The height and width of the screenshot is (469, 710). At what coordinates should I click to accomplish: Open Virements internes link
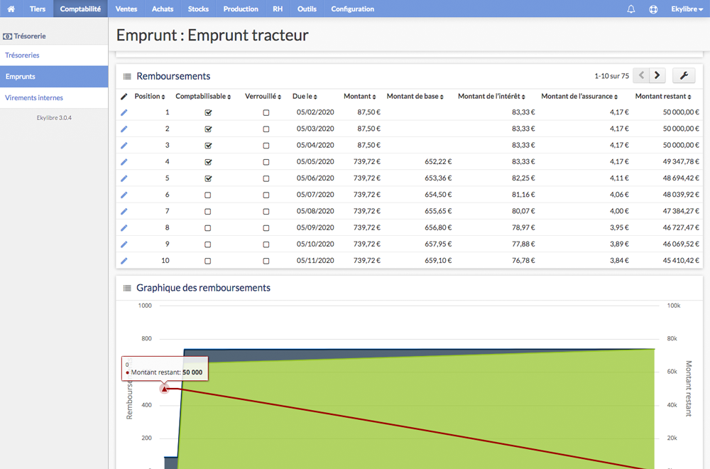34,97
